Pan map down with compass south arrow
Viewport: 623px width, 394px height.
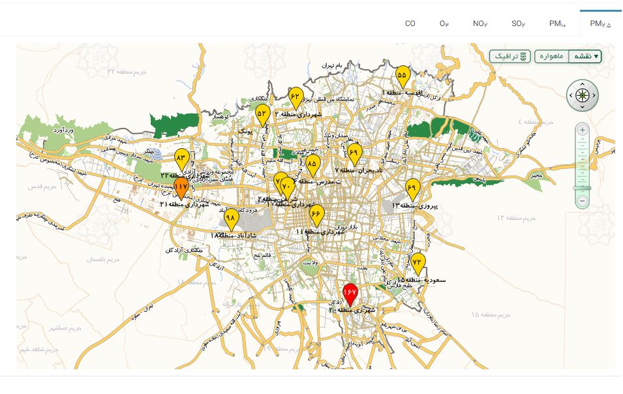[x=583, y=106]
